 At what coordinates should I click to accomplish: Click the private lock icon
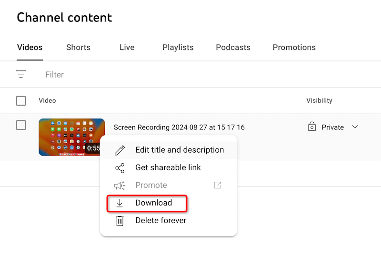coord(312,127)
